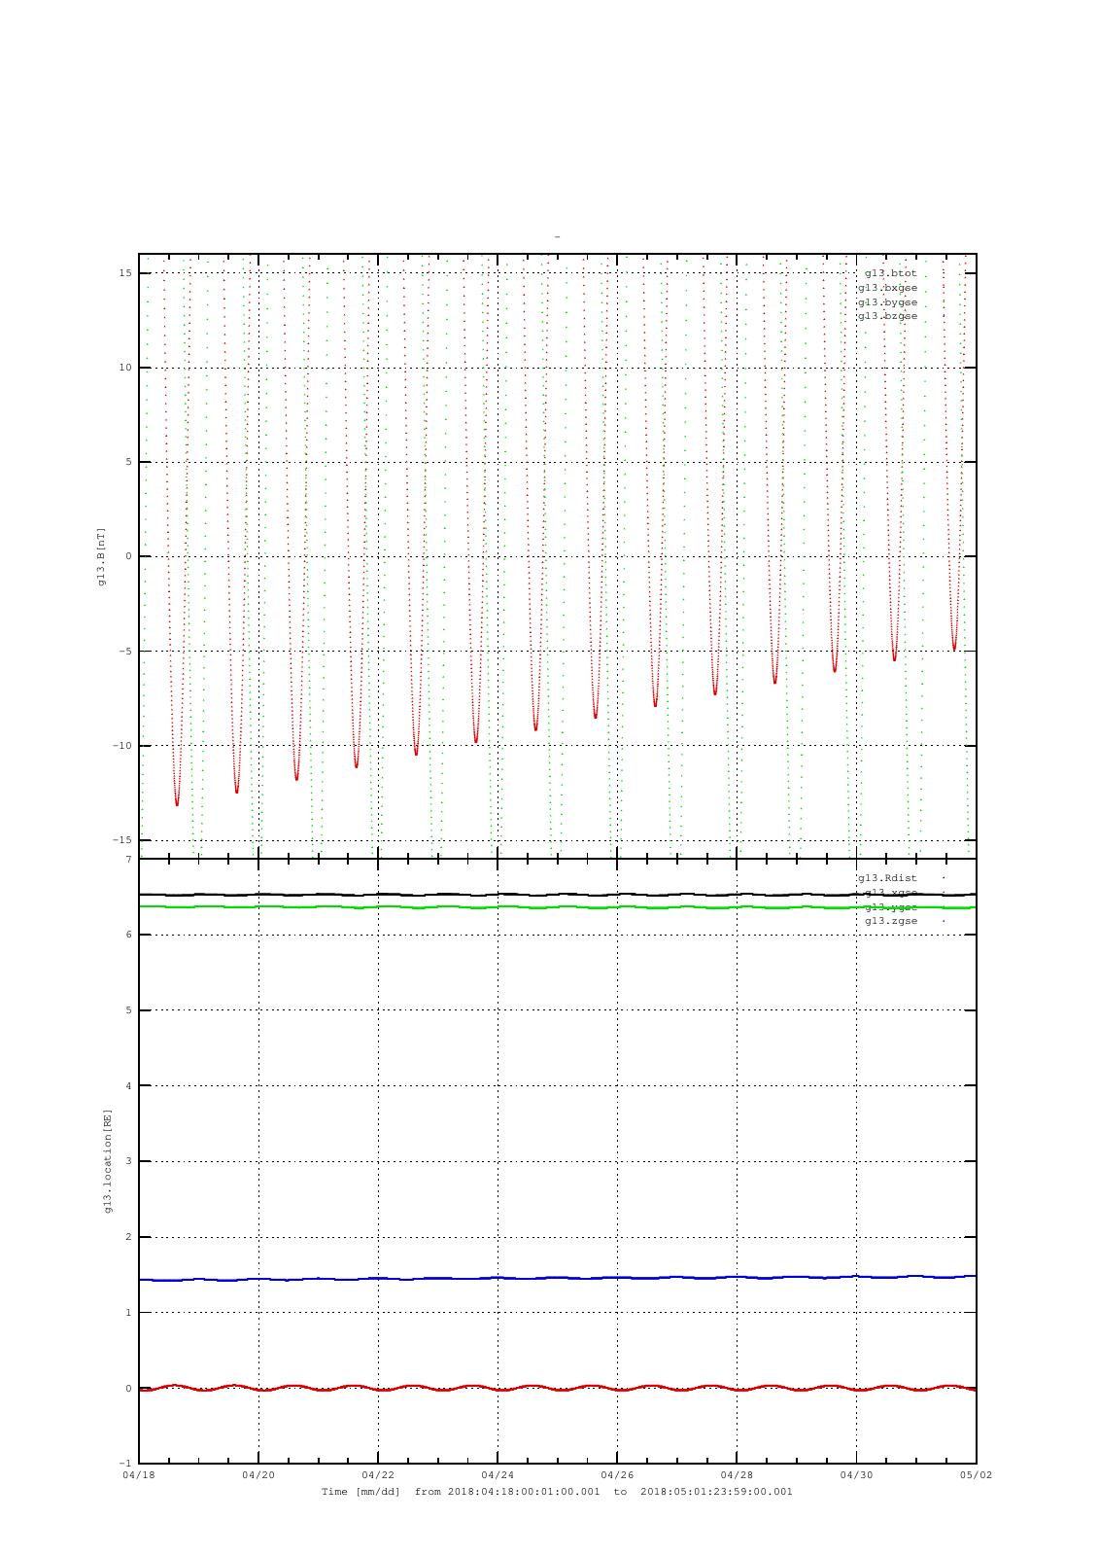Click the deepest red minimum near 04/18

(x=177, y=803)
